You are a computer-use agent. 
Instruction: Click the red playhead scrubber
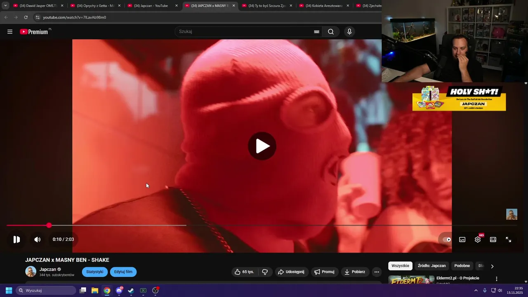click(49, 225)
